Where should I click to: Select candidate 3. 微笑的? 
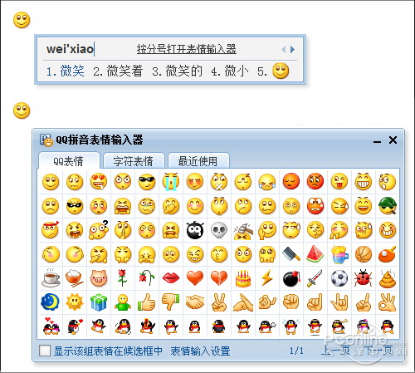click(178, 71)
